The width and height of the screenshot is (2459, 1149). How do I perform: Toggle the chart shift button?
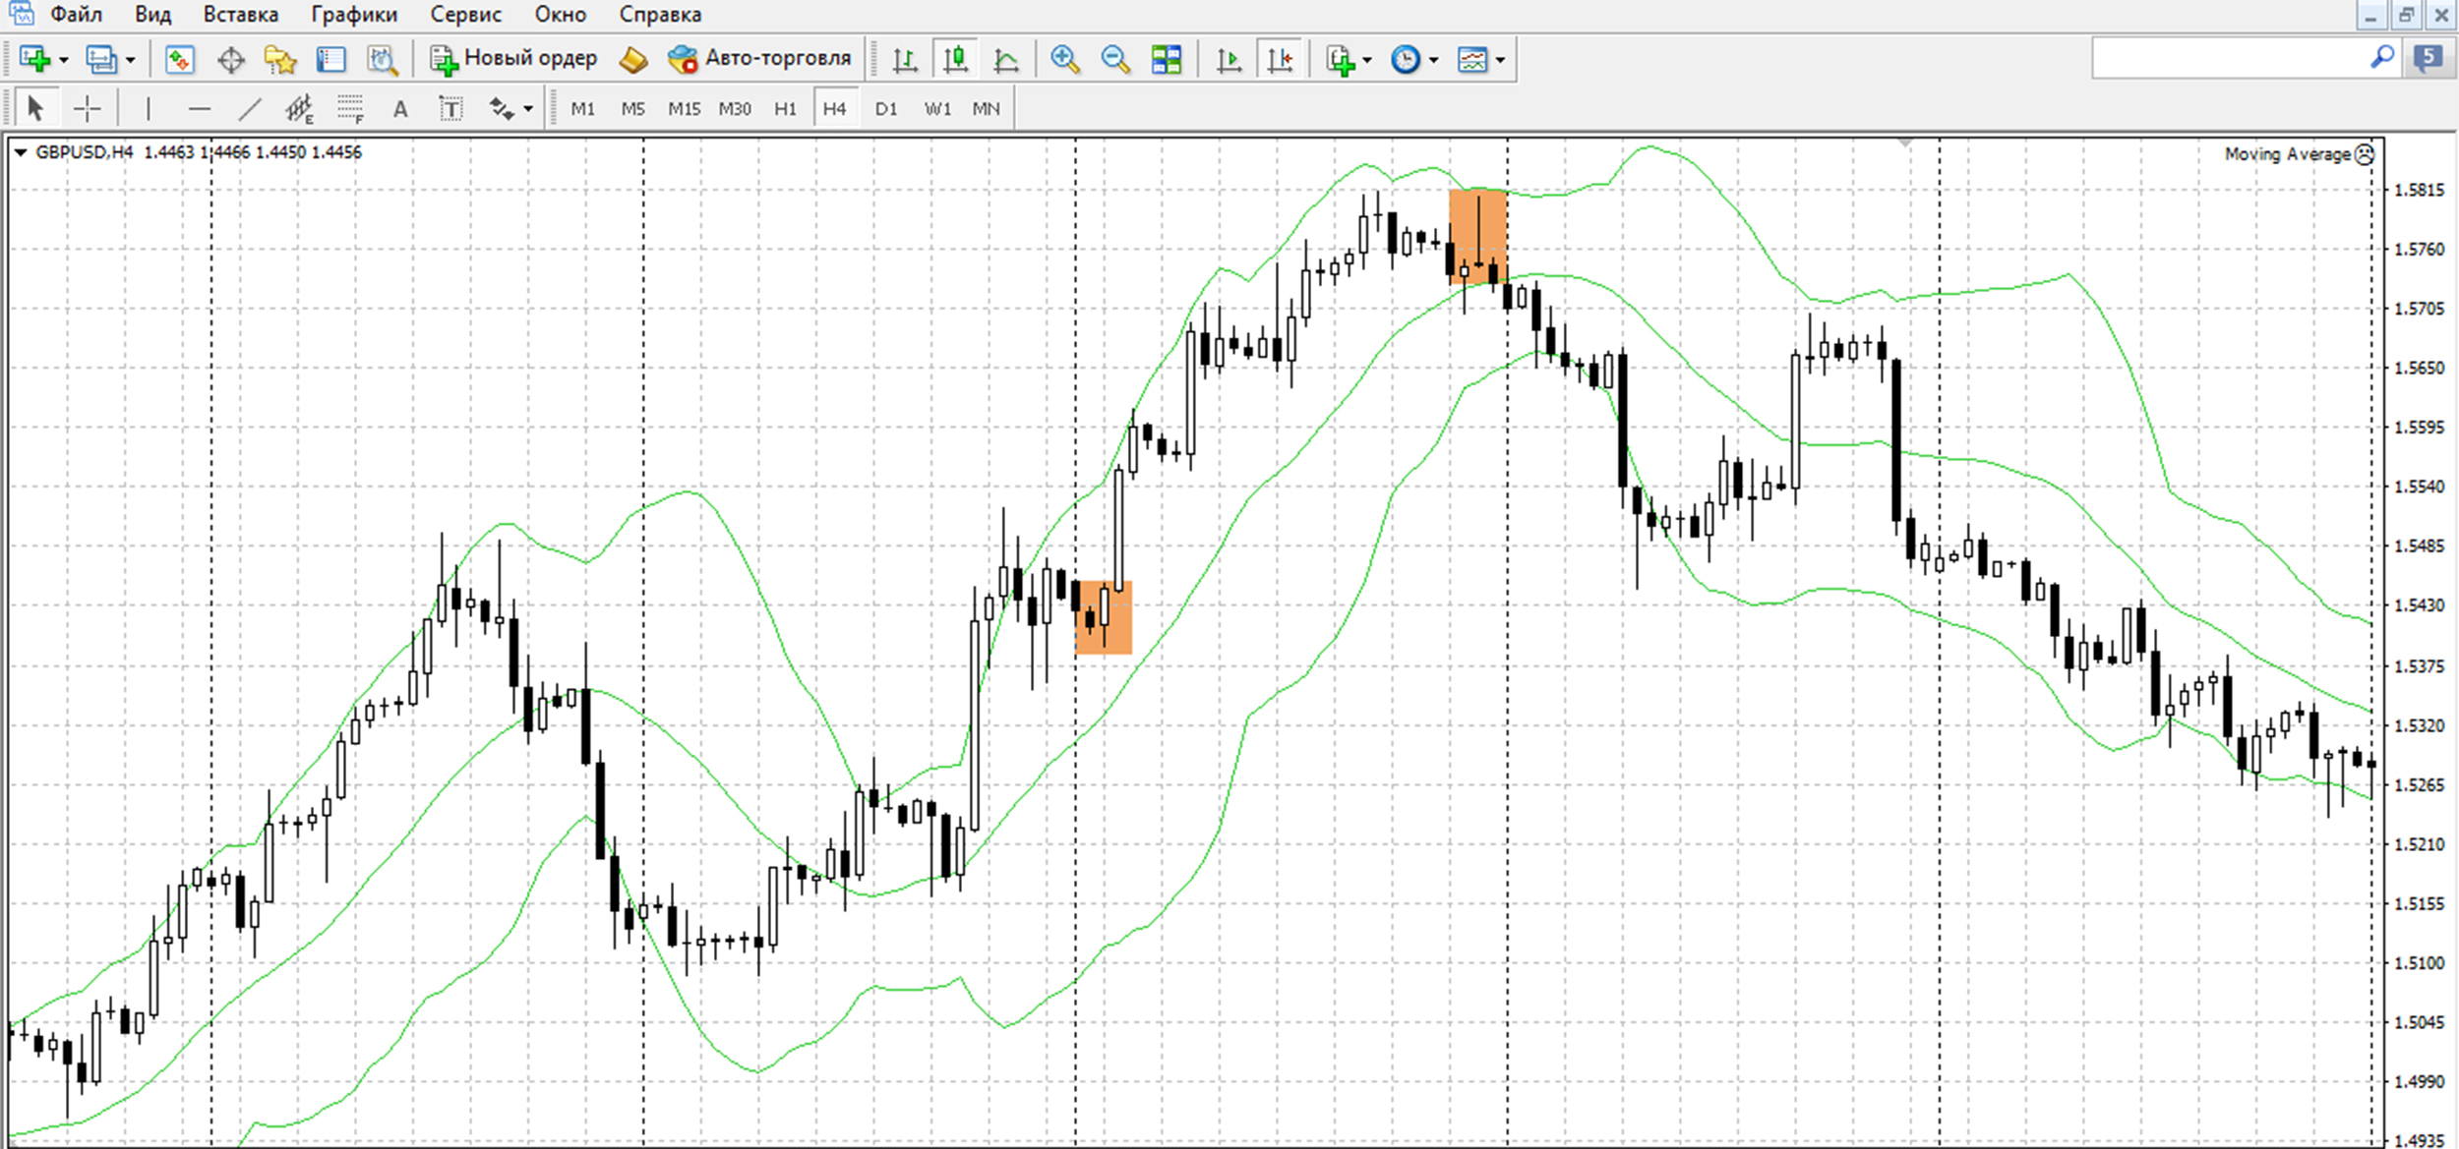click(x=1280, y=60)
